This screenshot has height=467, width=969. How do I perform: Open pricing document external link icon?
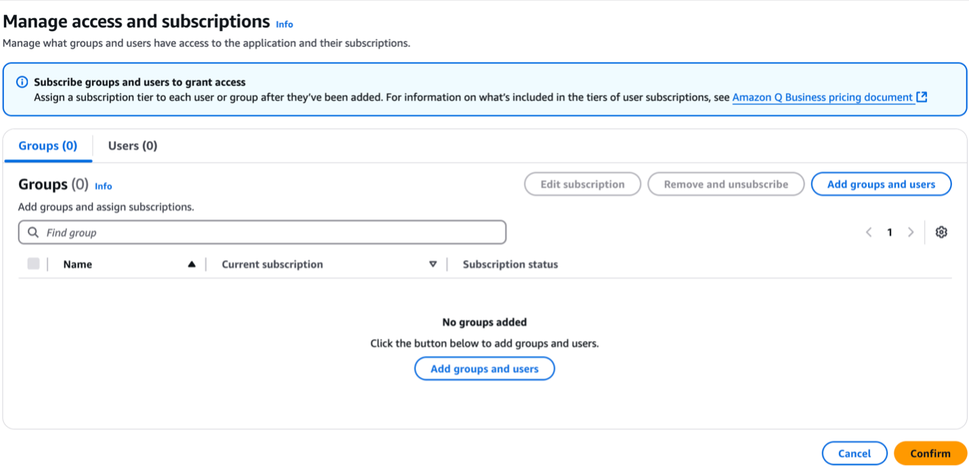[x=922, y=97]
